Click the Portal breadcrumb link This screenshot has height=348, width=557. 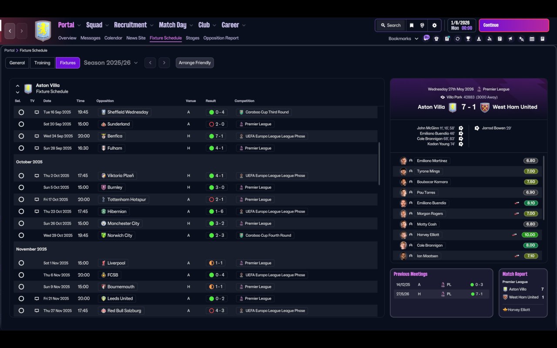click(9, 50)
